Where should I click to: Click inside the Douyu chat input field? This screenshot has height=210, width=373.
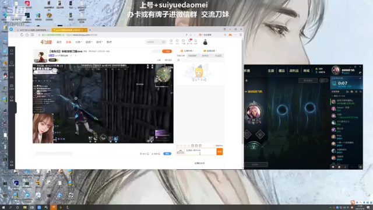click(x=200, y=152)
